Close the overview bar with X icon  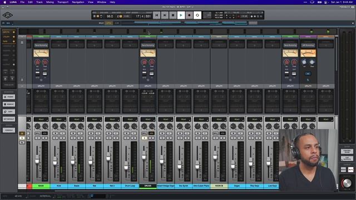(x=353, y=23)
